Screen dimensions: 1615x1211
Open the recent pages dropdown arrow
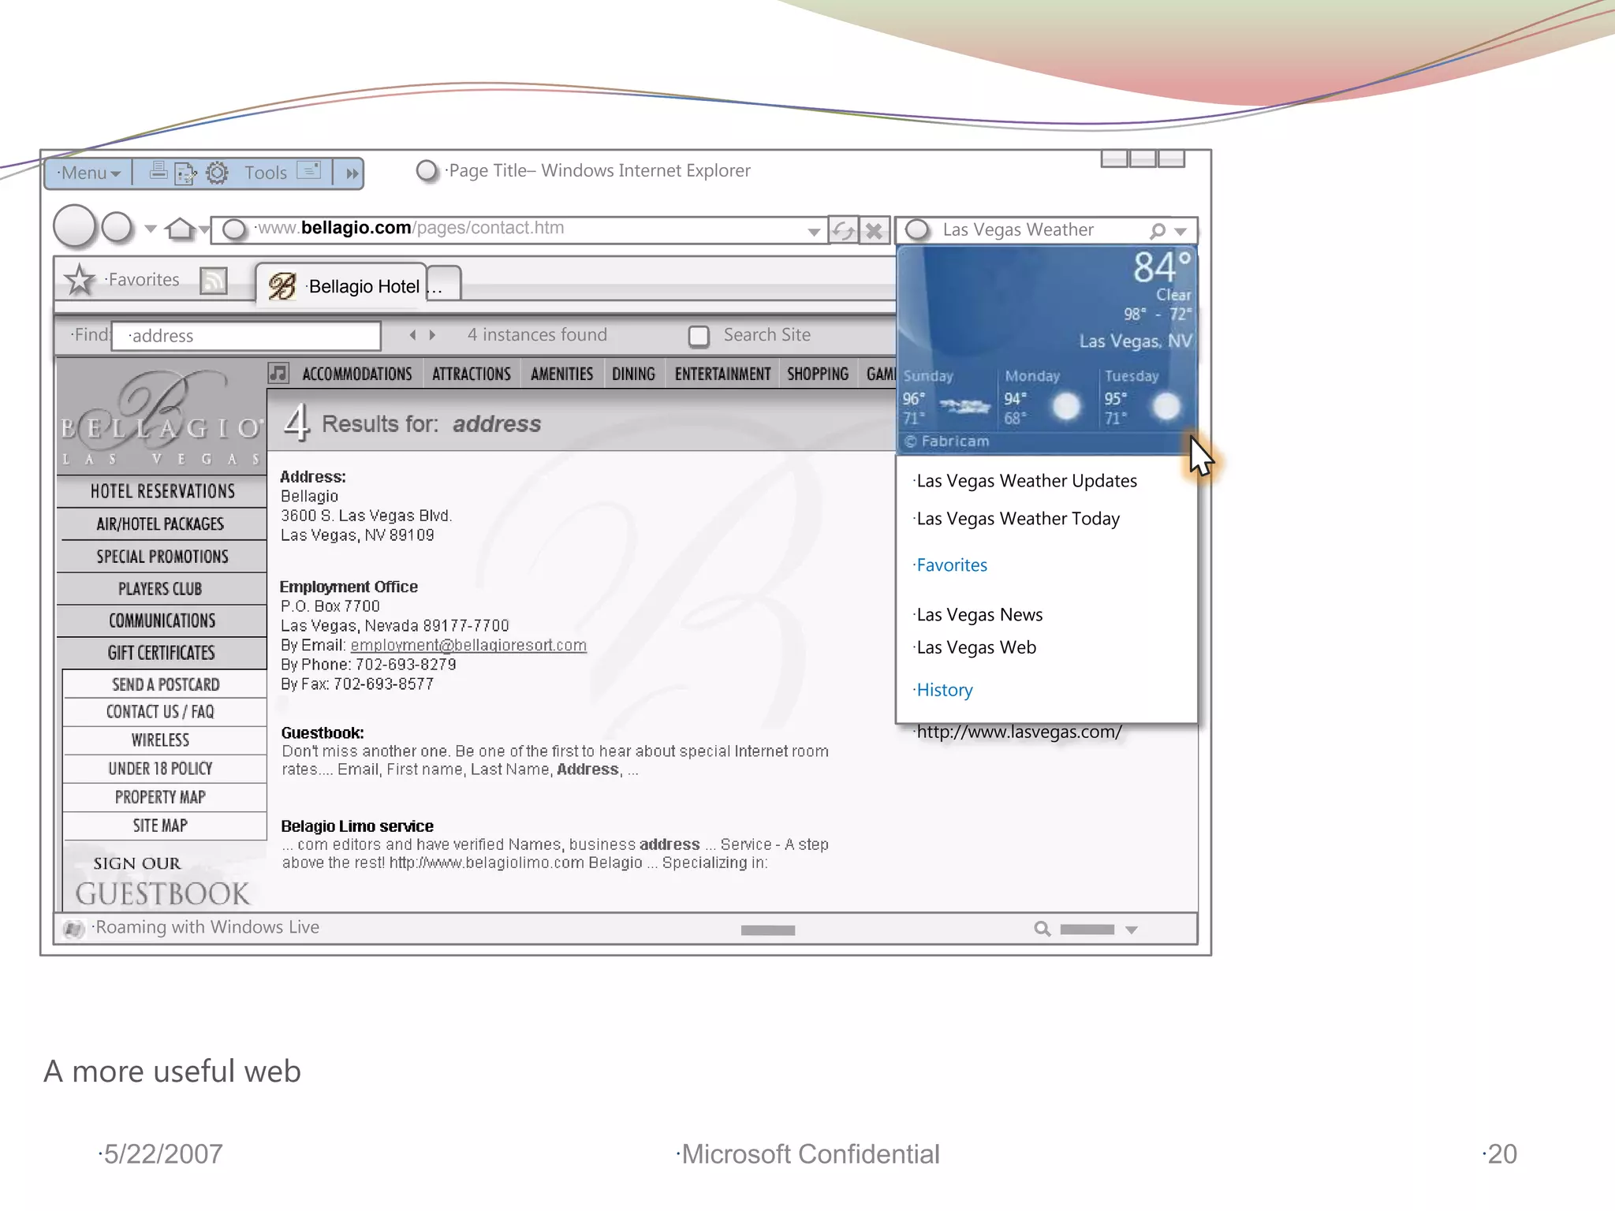[150, 229]
